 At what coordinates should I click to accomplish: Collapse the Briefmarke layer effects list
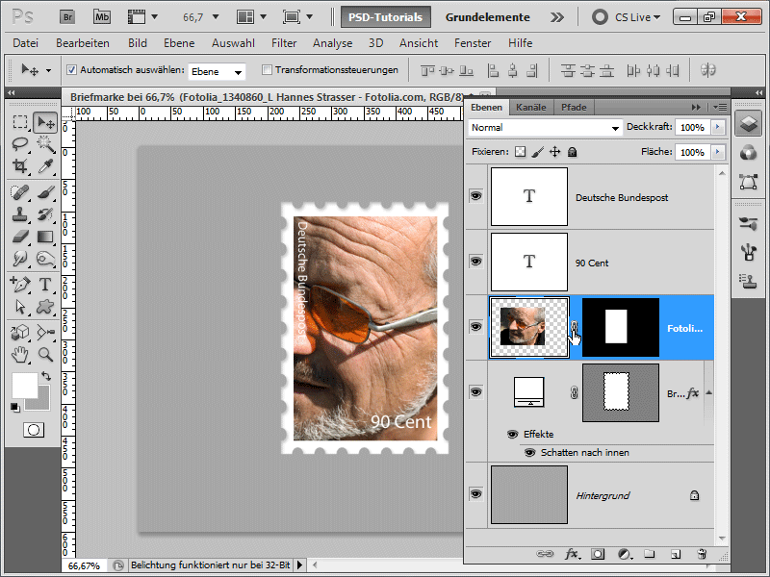(x=708, y=392)
